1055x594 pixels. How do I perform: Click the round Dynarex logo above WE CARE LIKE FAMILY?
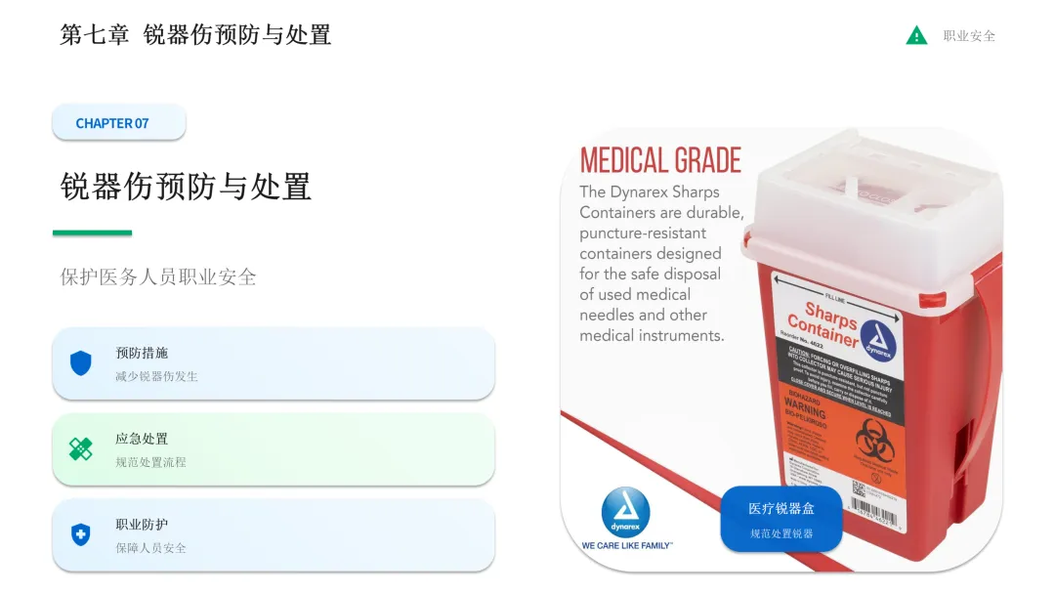point(626,512)
